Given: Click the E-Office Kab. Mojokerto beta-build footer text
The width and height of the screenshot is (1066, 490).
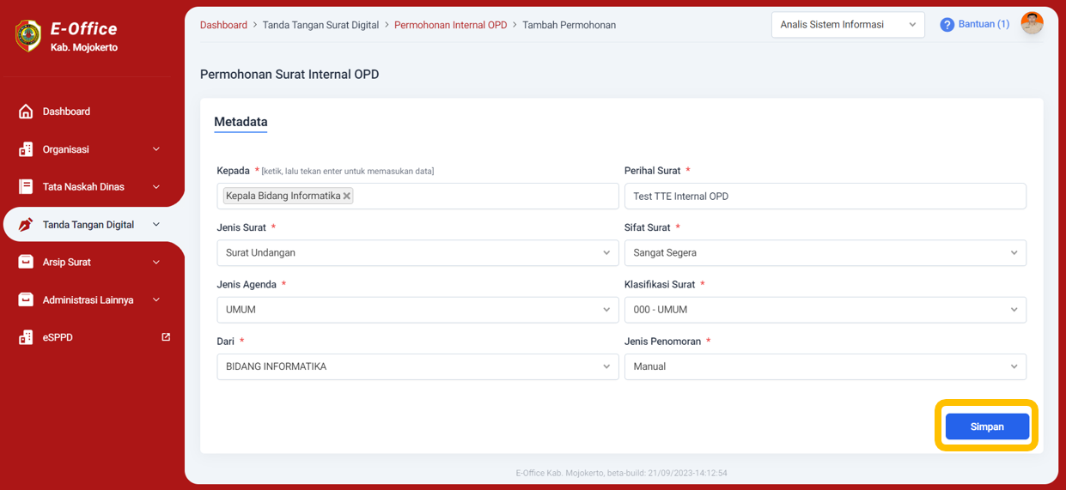Looking at the screenshot, I should tap(621, 473).
